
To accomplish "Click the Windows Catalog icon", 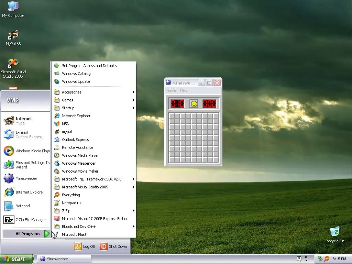I will coord(57,74).
